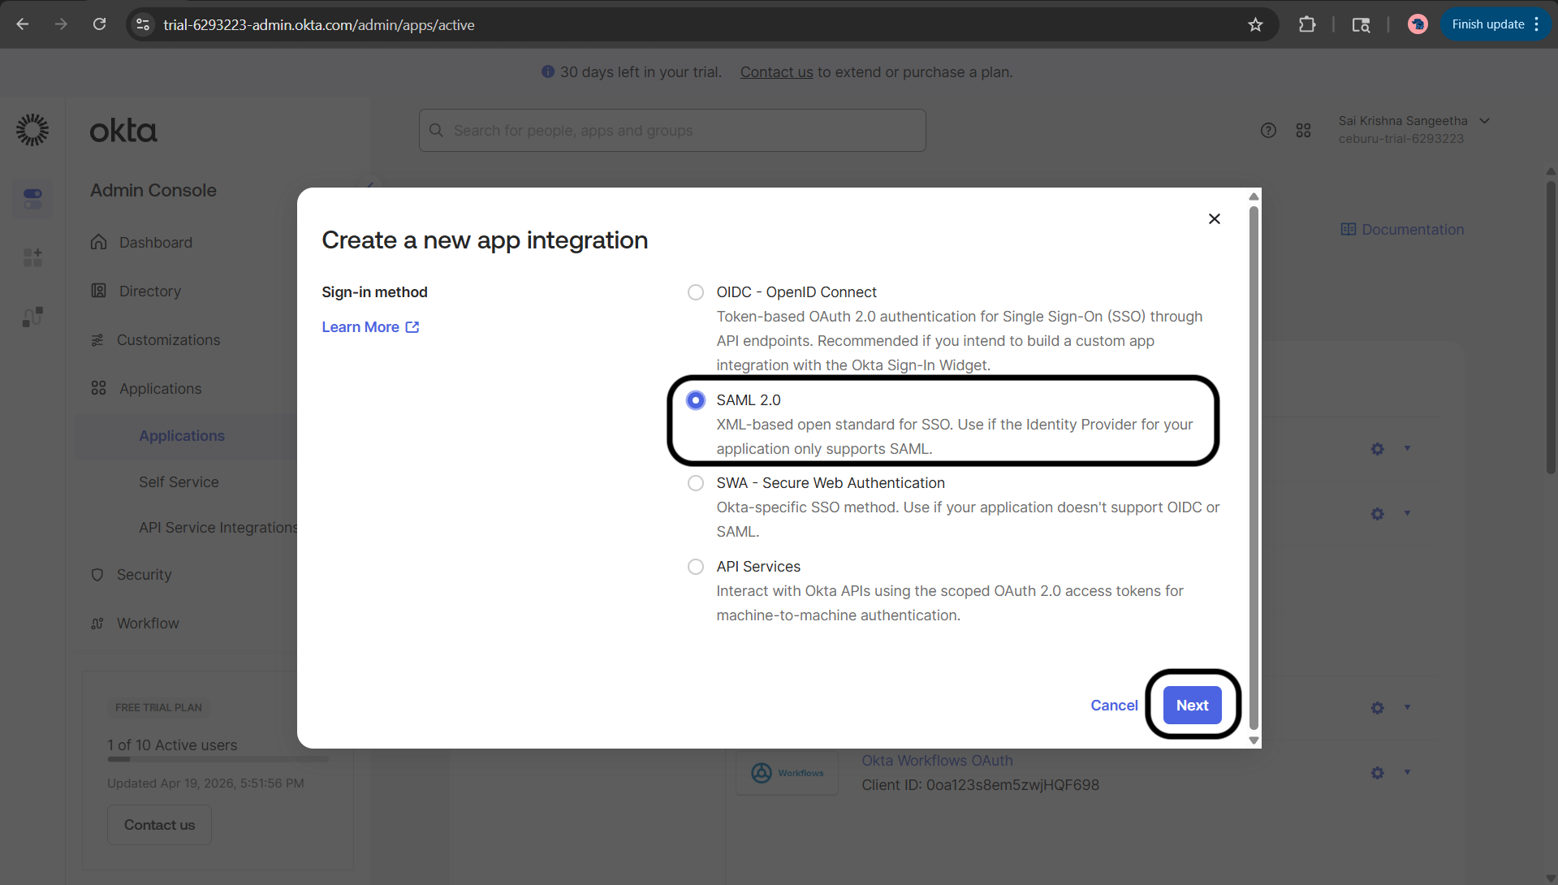Screen dimensions: 1558x885
Task: Open the tab search icon in the toolbar
Action: (1361, 24)
